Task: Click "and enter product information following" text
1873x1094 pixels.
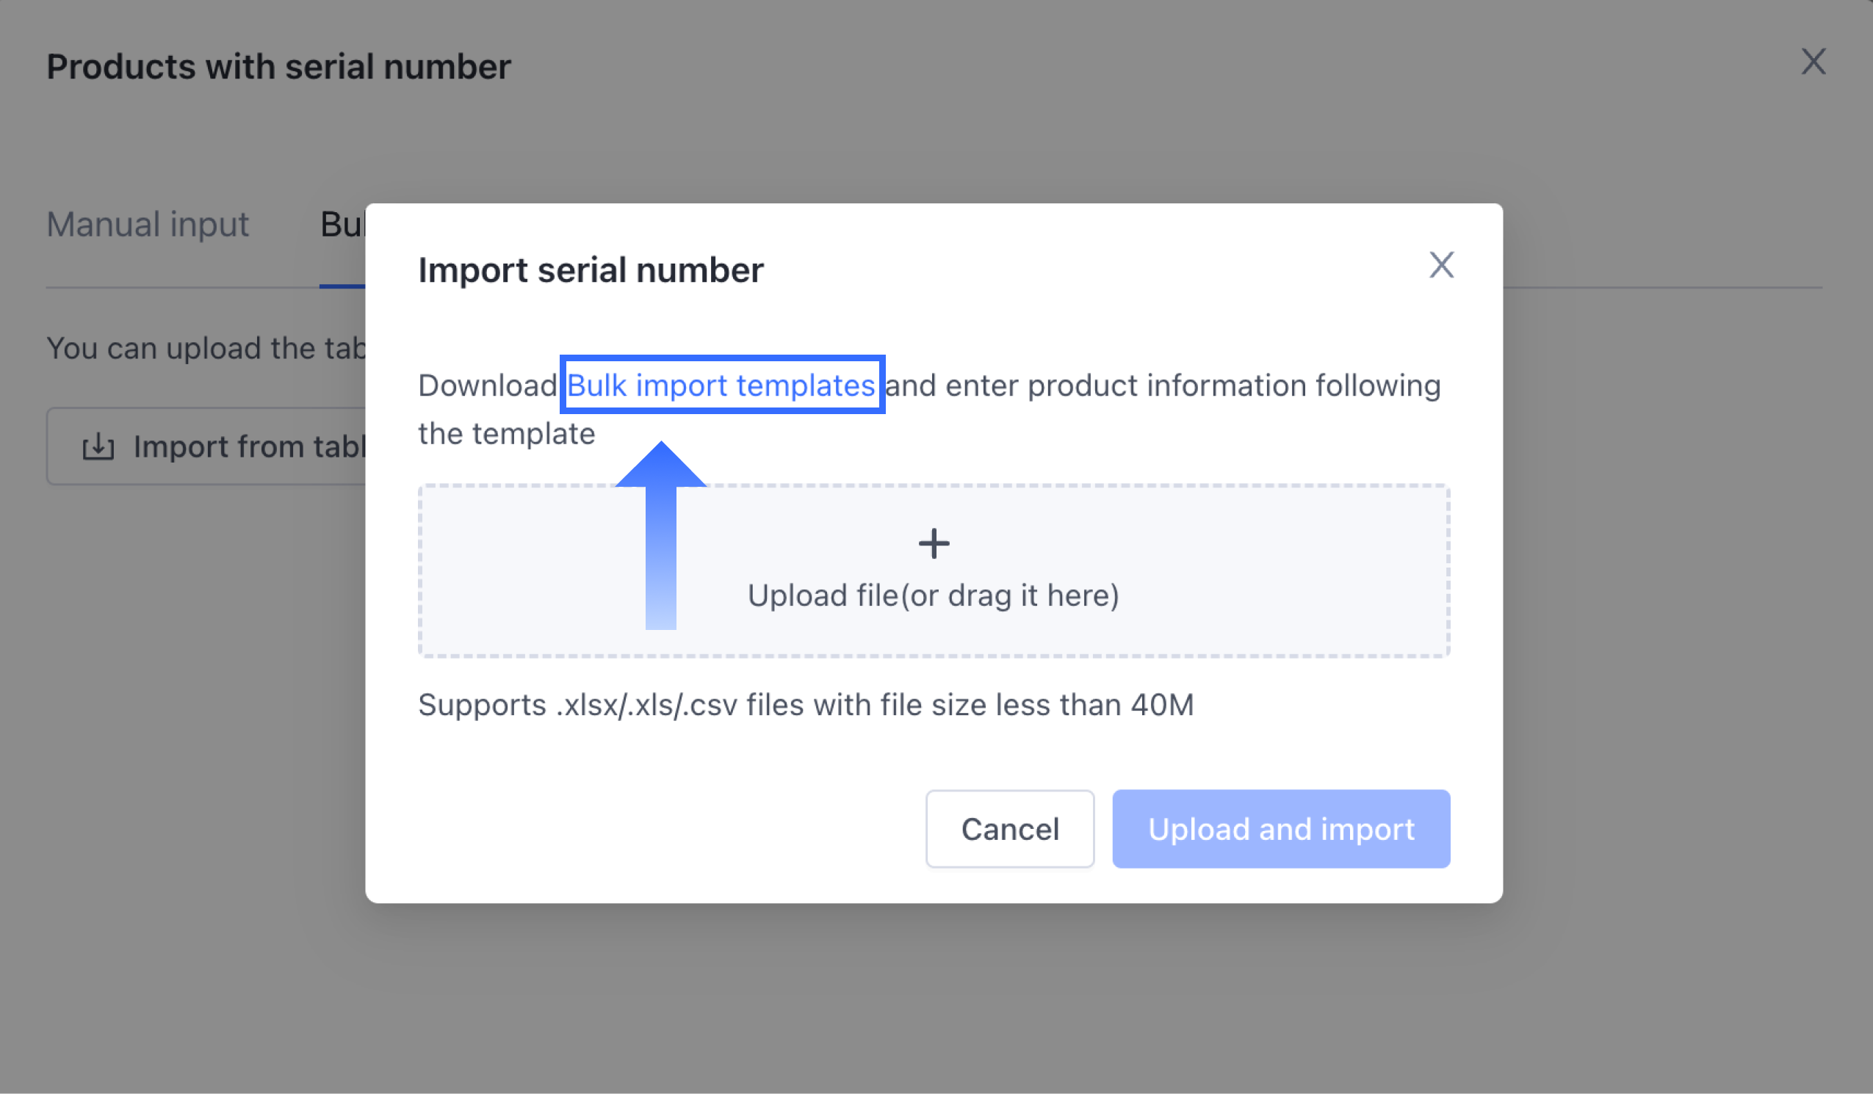Action: pos(1163,385)
